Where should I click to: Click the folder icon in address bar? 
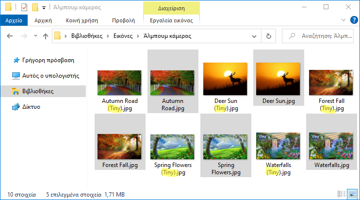(x=57, y=36)
